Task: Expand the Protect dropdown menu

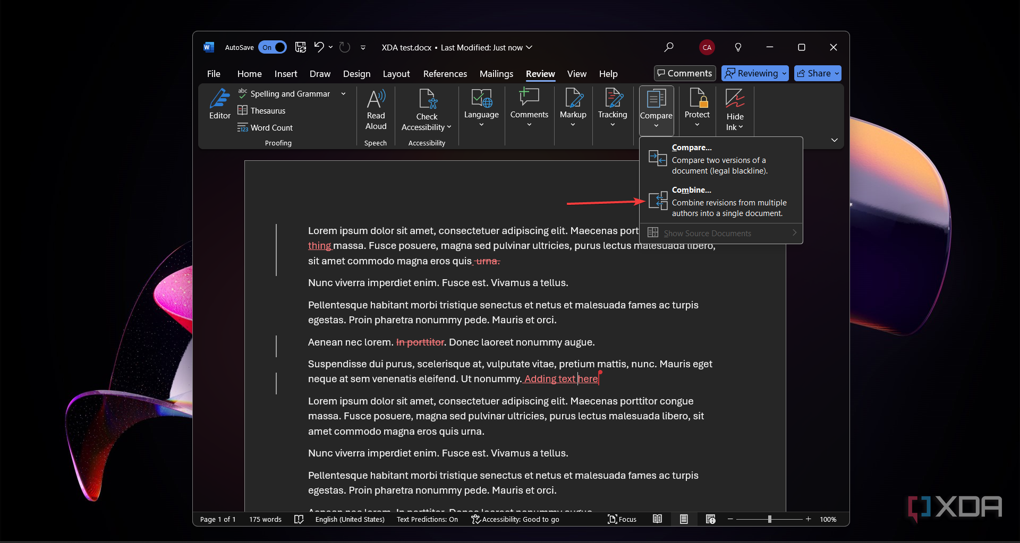Action: point(697,110)
